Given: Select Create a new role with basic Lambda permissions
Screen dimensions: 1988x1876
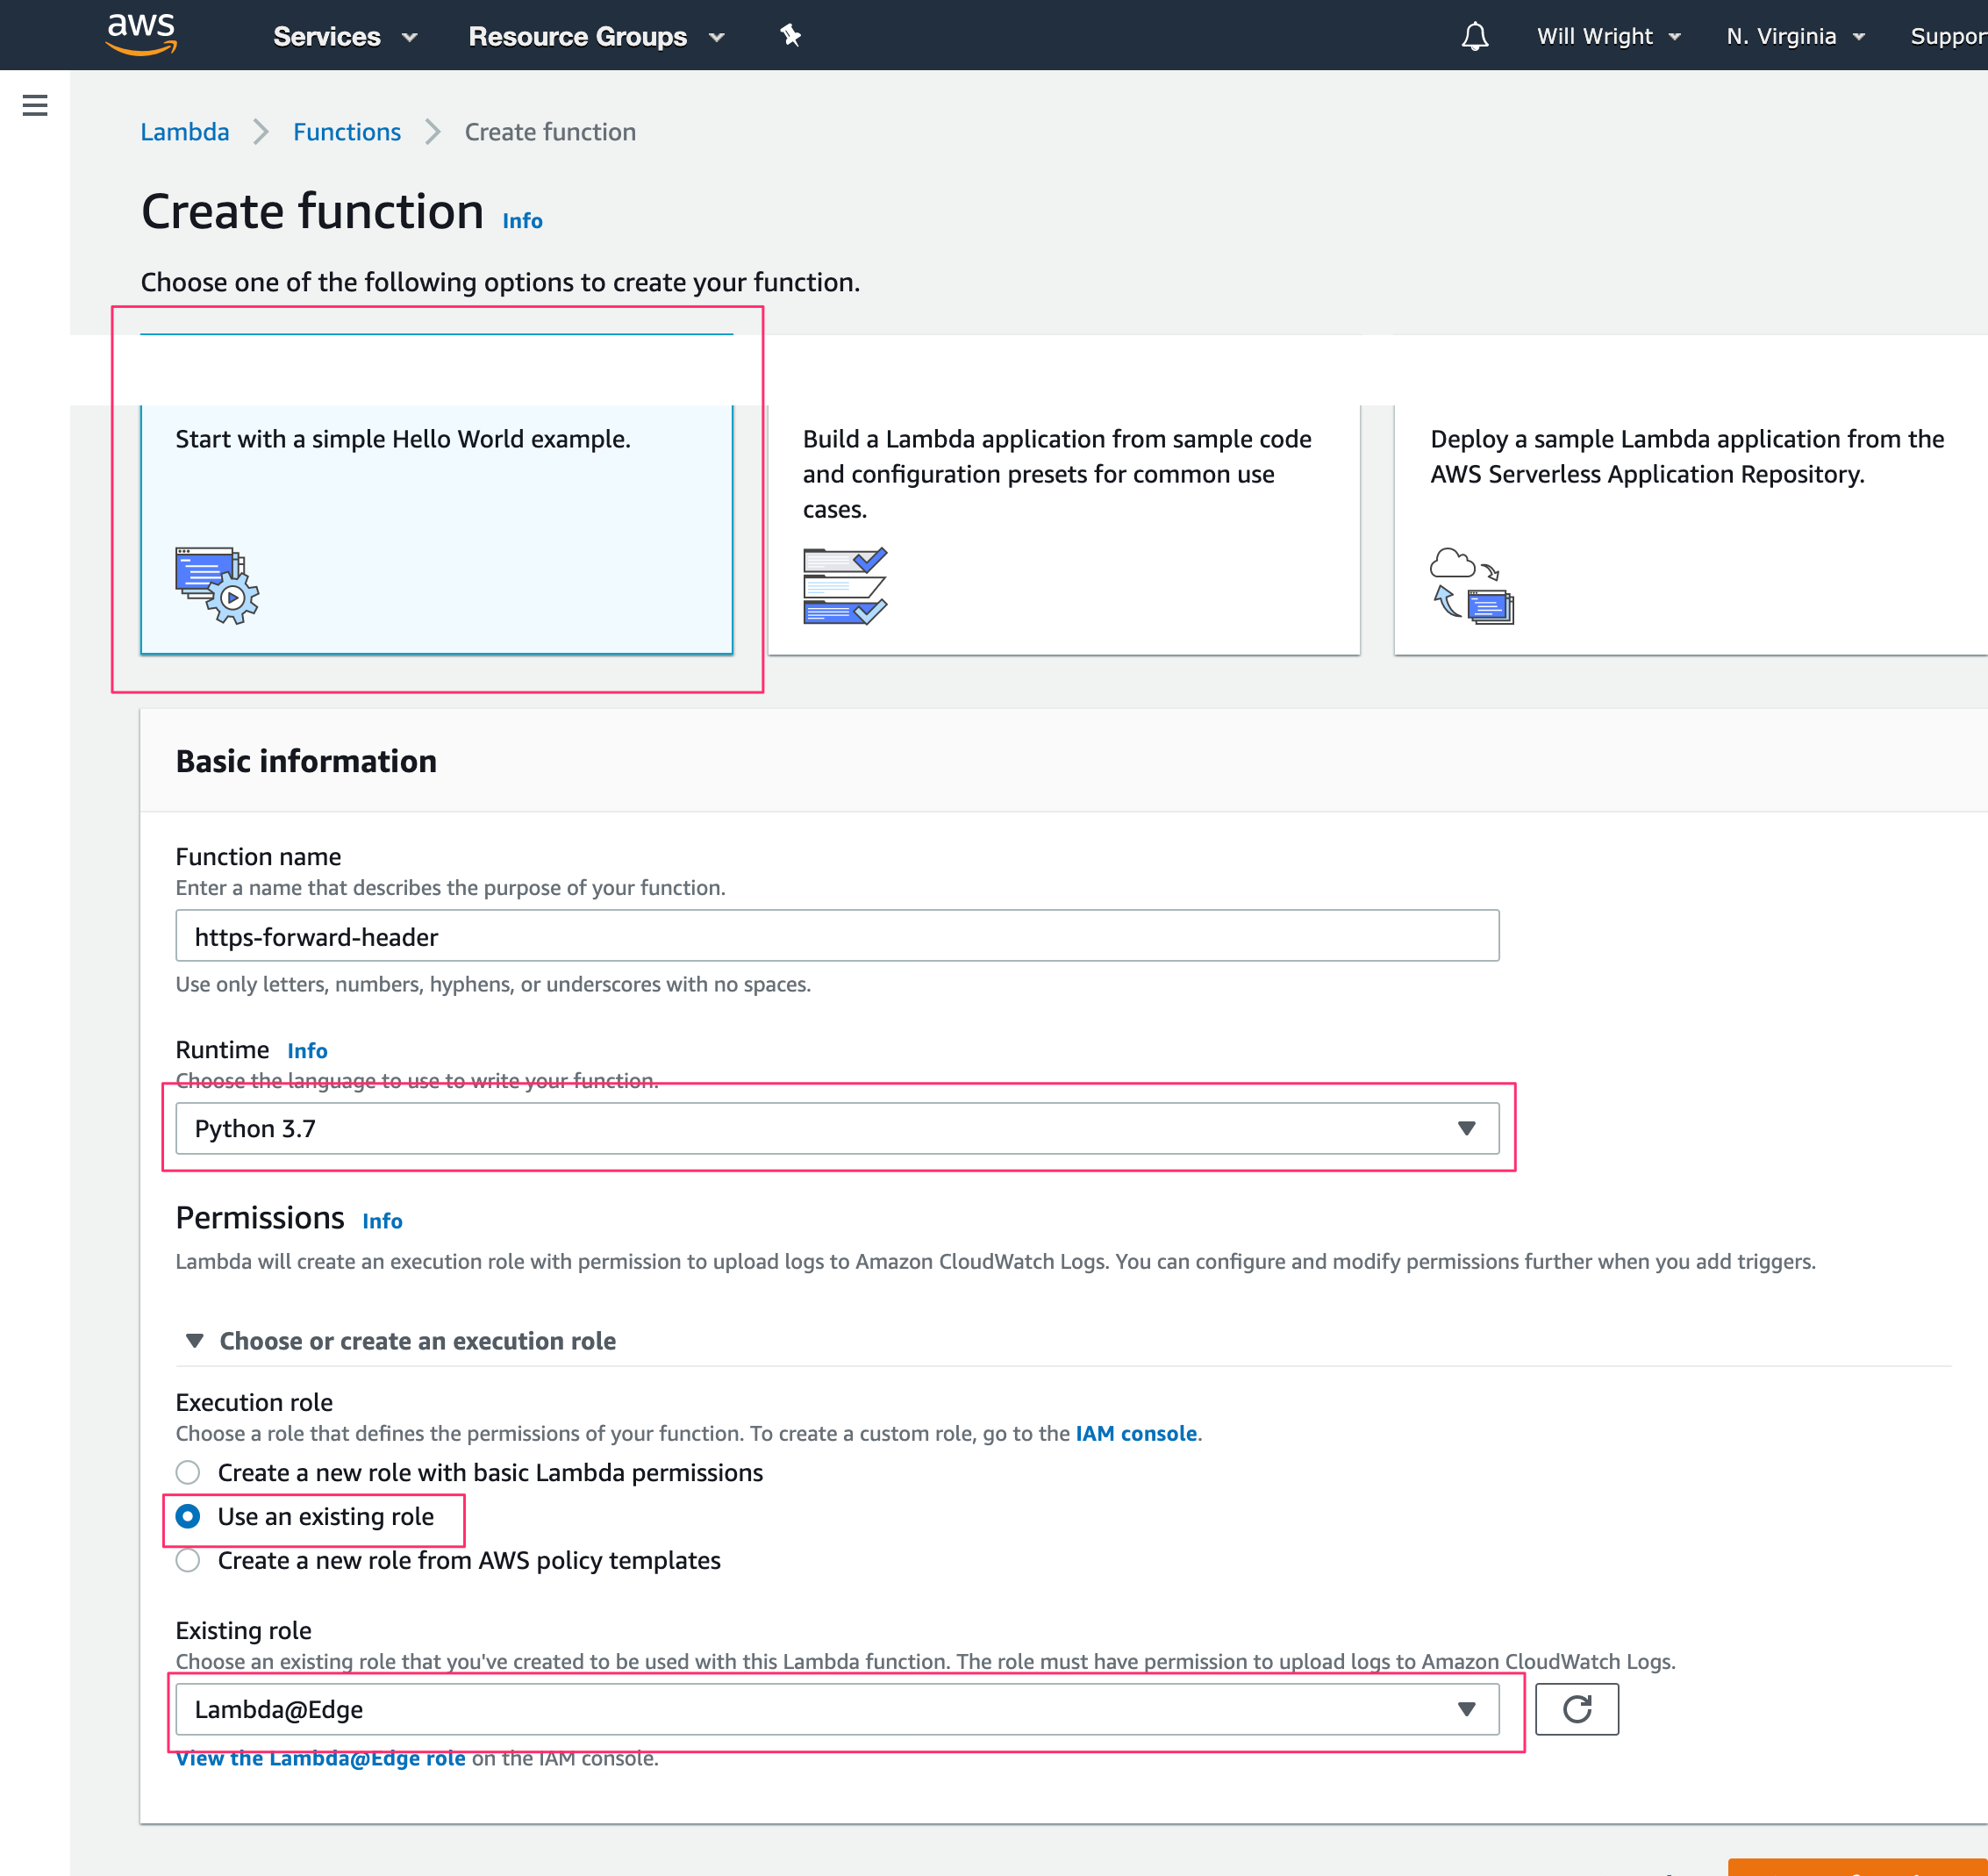Looking at the screenshot, I should coord(469,1473).
